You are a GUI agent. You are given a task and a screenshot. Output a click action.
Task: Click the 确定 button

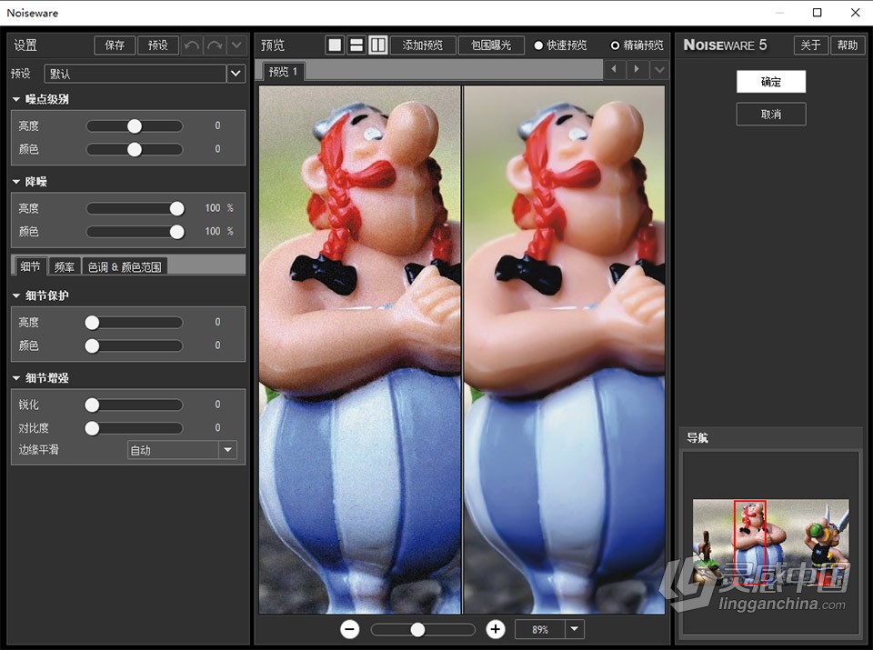(x=770, y=81)
